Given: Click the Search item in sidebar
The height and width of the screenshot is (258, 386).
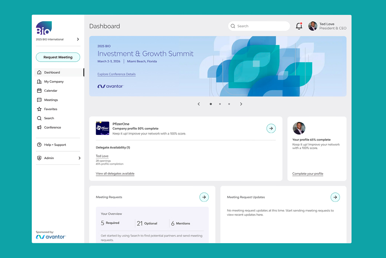Looking at the screenshot, I should pyautogui.click(x=49, y=118).
